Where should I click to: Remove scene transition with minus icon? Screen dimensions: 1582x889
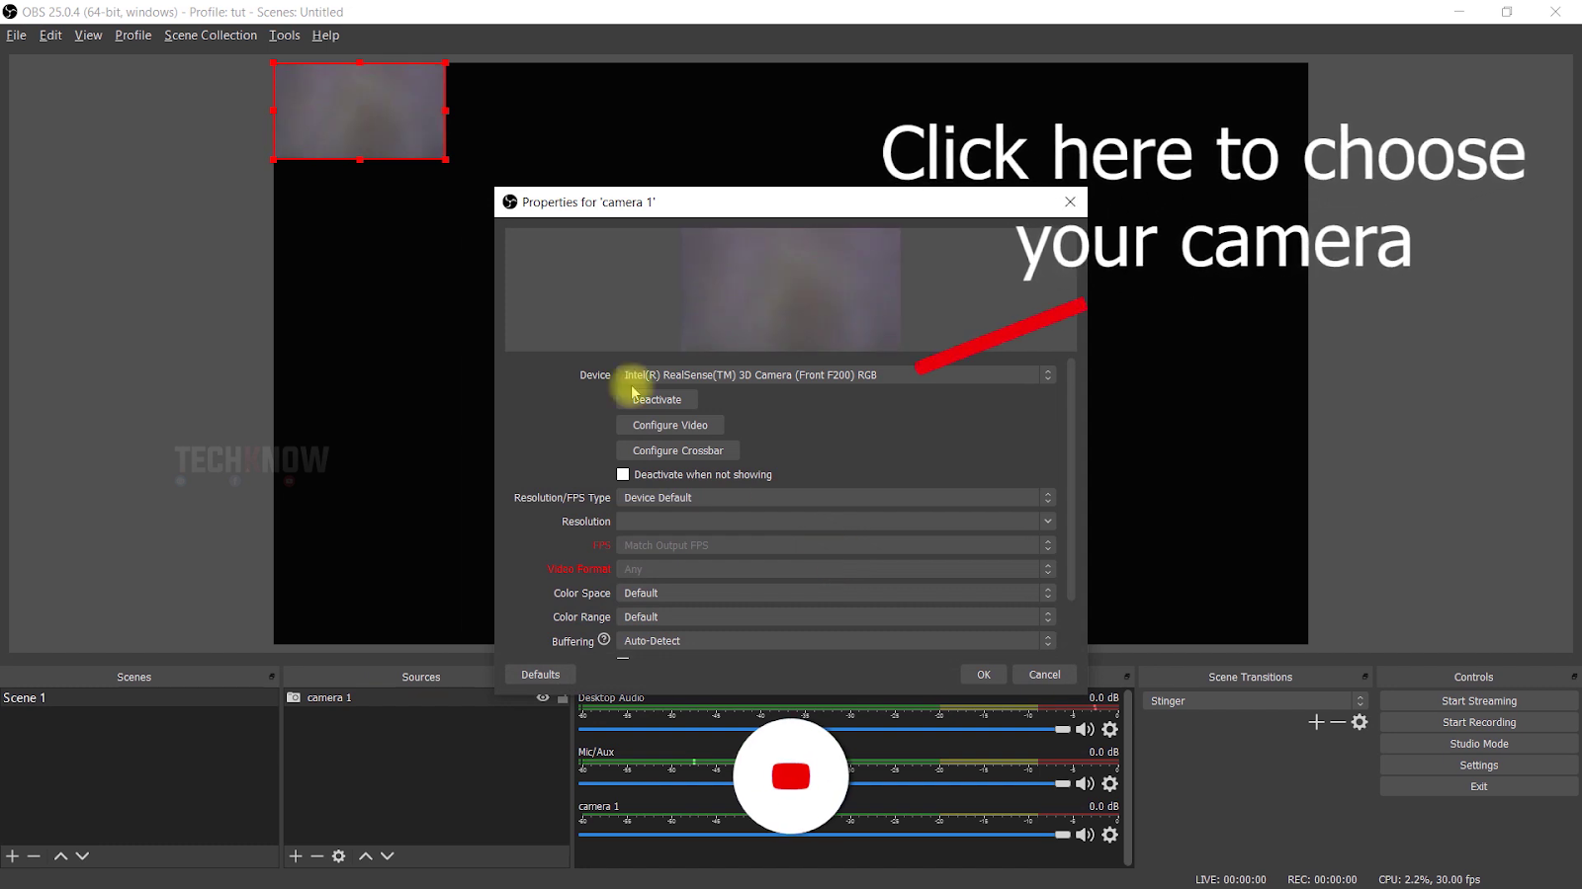pyautogui.click(x=1338, y=722)
